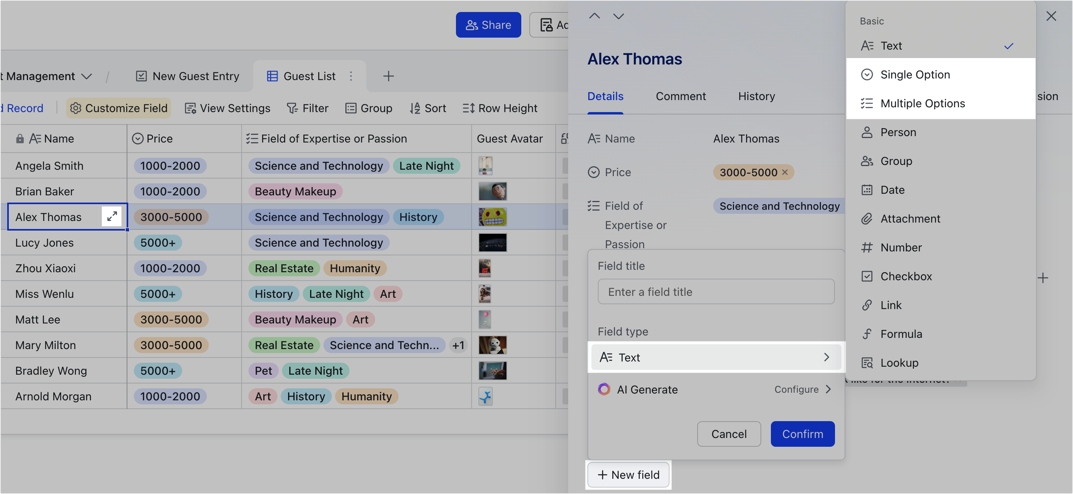Remove the 3000-5000 price tag with its x
The width and height of the screenshot is (1073, 494).
tap(785, 172)
